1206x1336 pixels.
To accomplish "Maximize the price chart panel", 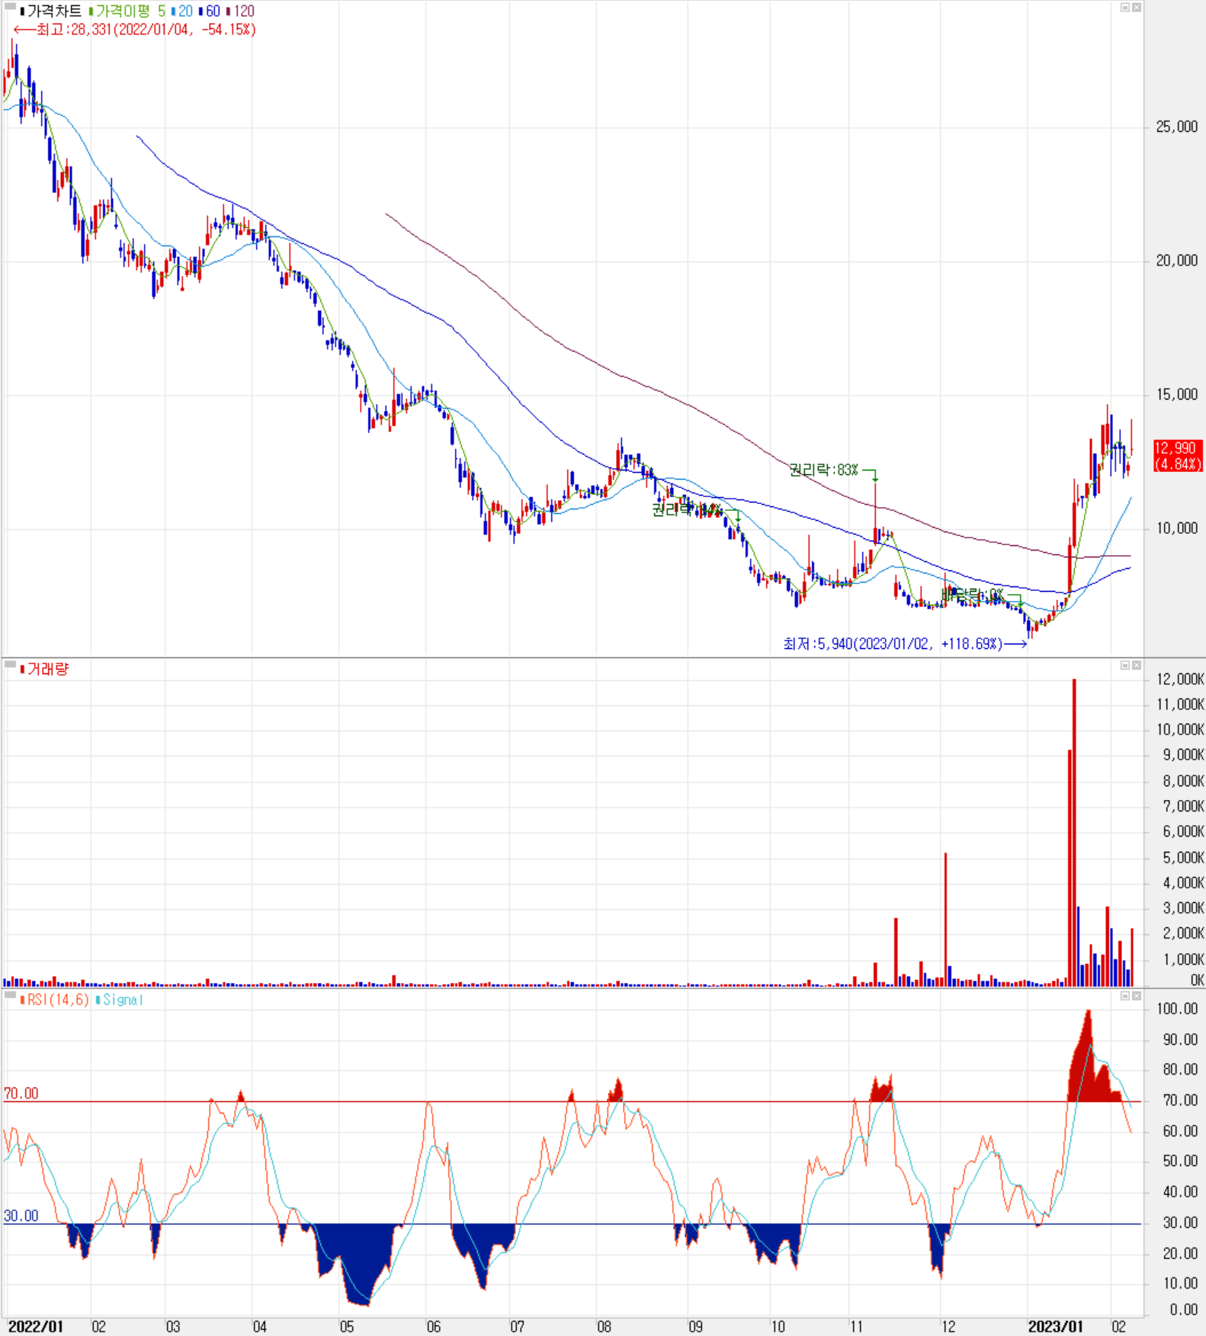I will click(x=1124, y=7).
